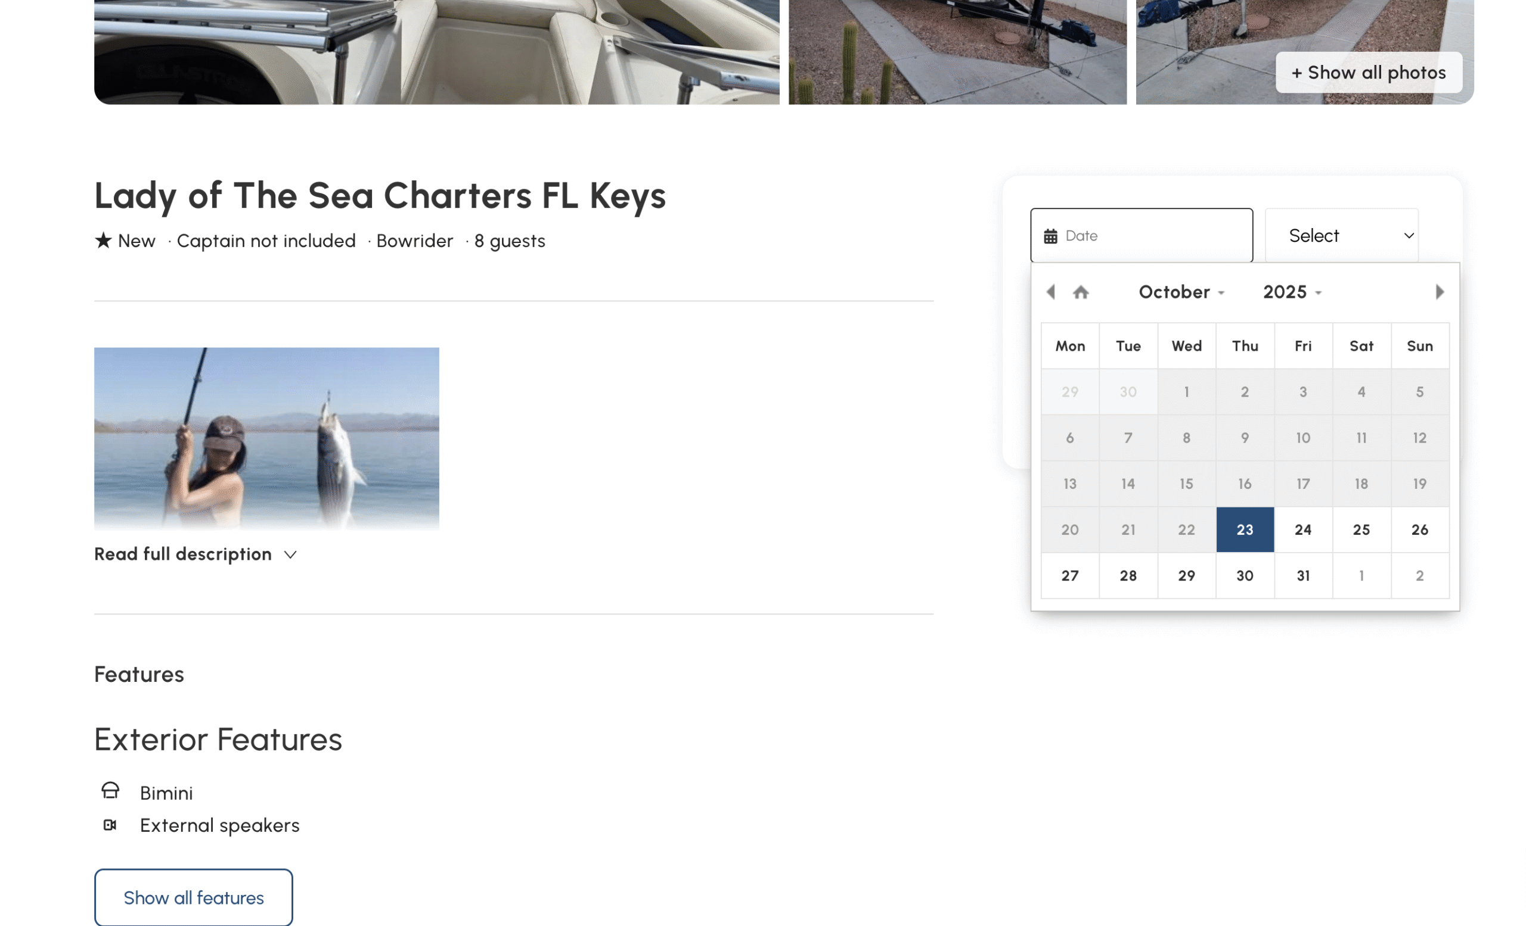
Task: Choose October 31 date
Action: click(x=1303, y=576)
